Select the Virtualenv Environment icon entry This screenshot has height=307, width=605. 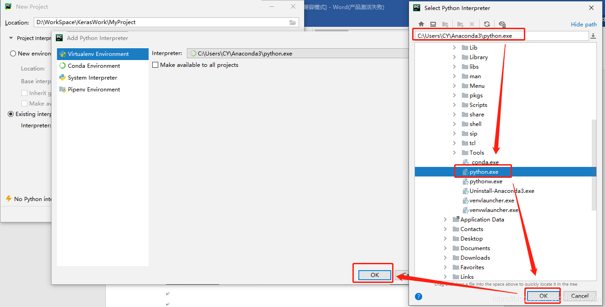(x=62, y=54)
